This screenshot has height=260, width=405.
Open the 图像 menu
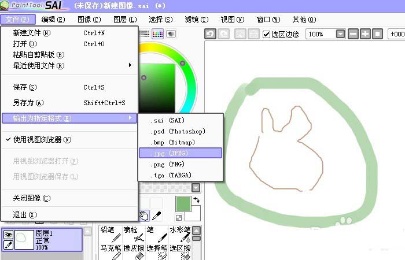point(89,19)
